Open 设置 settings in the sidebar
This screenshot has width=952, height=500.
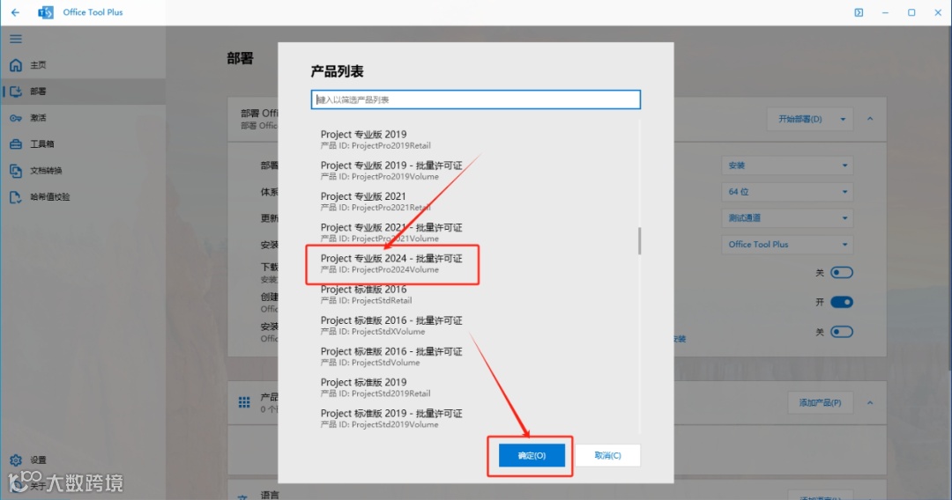click(x=83, y=460)
